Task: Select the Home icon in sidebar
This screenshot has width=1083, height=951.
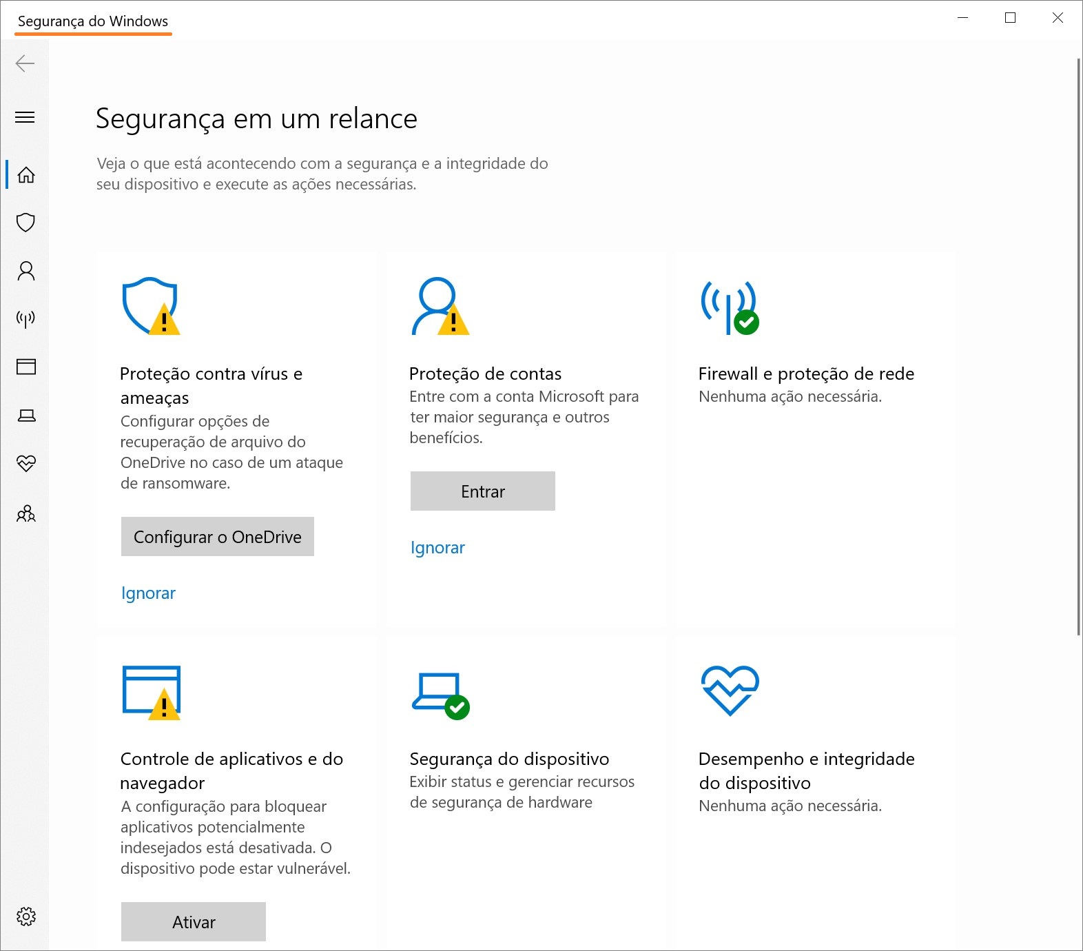Action: [x=26, y=175]
